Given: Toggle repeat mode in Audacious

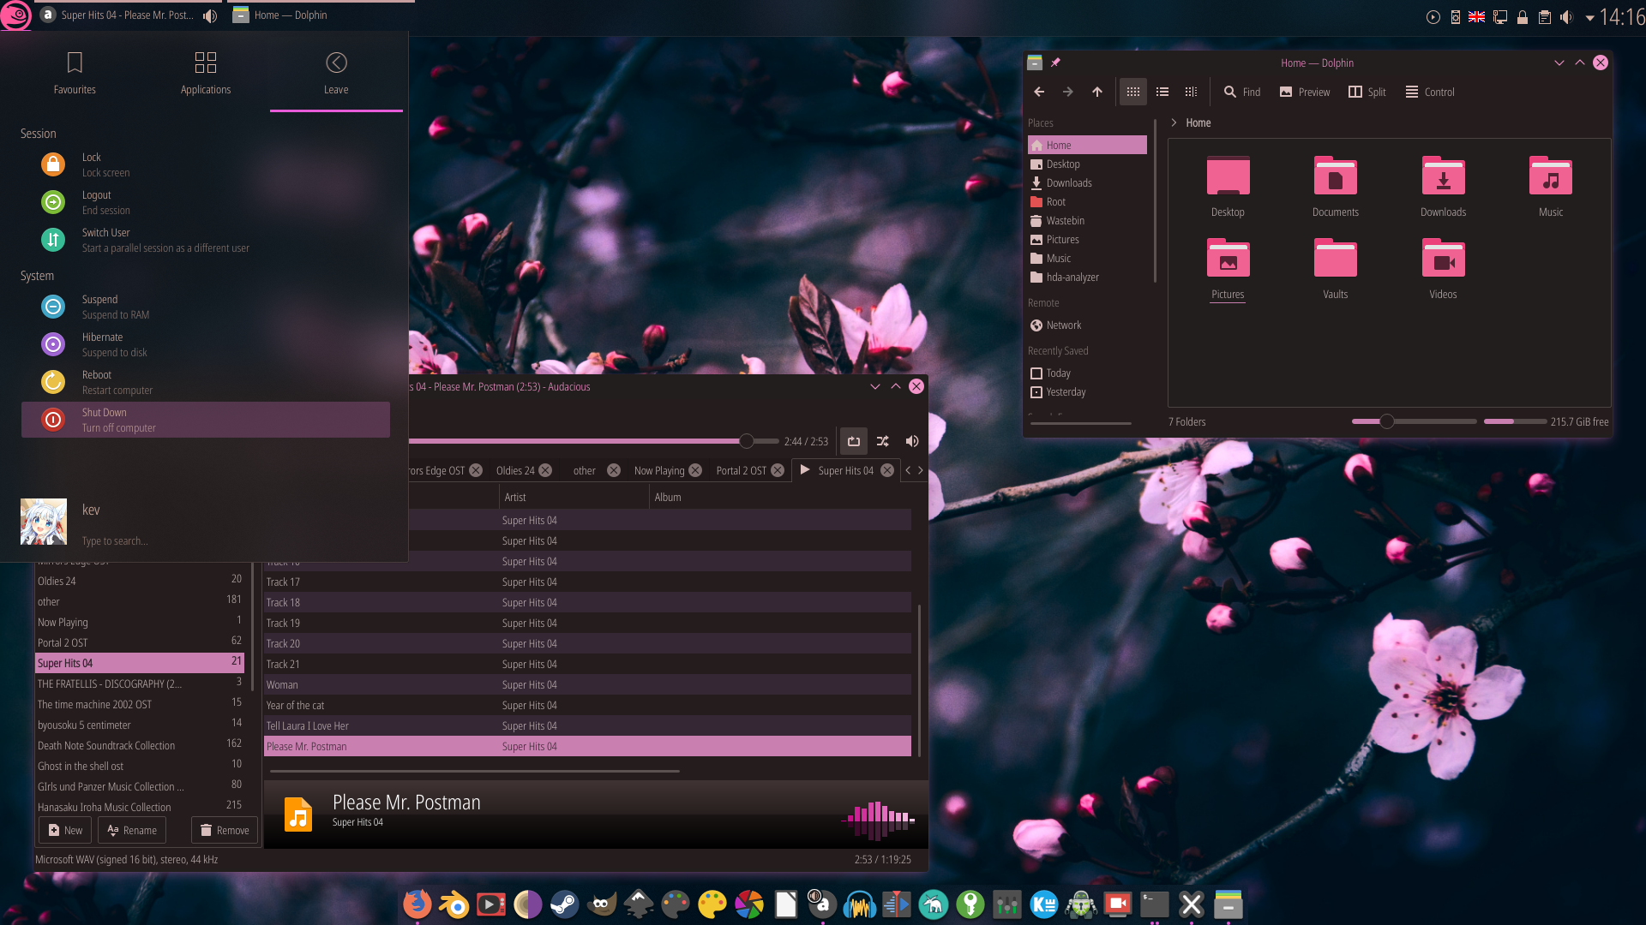Looking at the screenshot, I should pyautogui.click(x=854, y=441).
